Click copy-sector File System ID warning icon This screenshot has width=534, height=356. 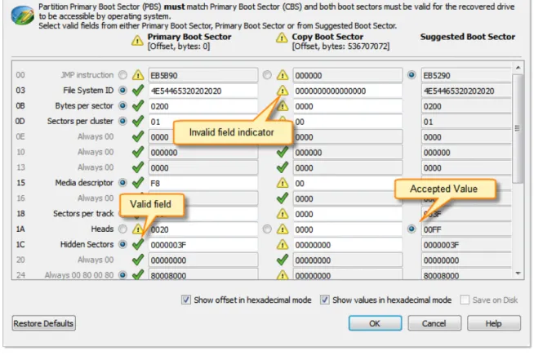(x=283, y=91)
